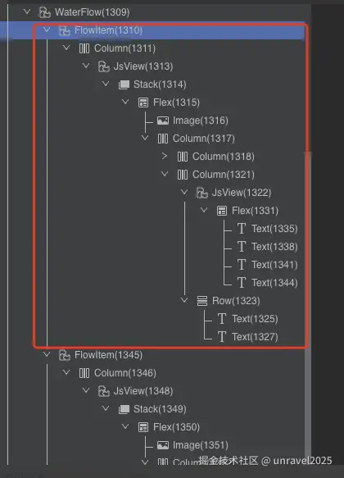Click the Text(1344) T icon

pos(242,283)
